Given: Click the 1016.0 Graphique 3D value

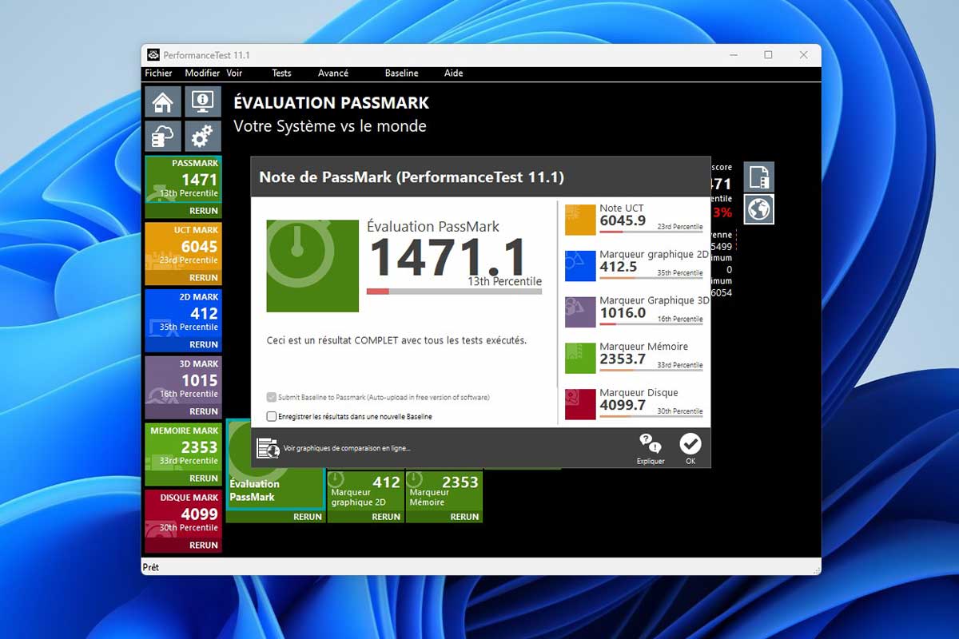Looking at the screenshot, I should click(x=623, y=313).
